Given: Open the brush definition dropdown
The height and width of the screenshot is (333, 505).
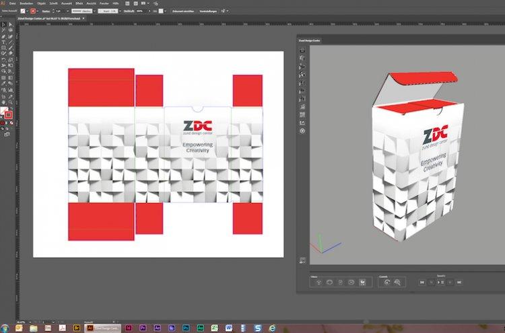Looking at the screenshot, I should [120, 11].
